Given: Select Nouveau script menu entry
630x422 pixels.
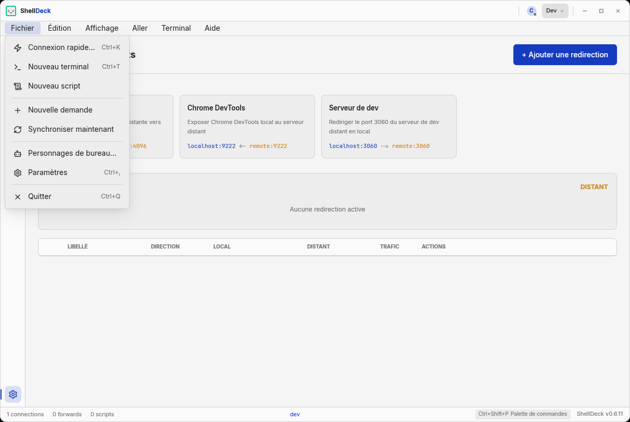Looking at the screenshot, I should 67,86.
